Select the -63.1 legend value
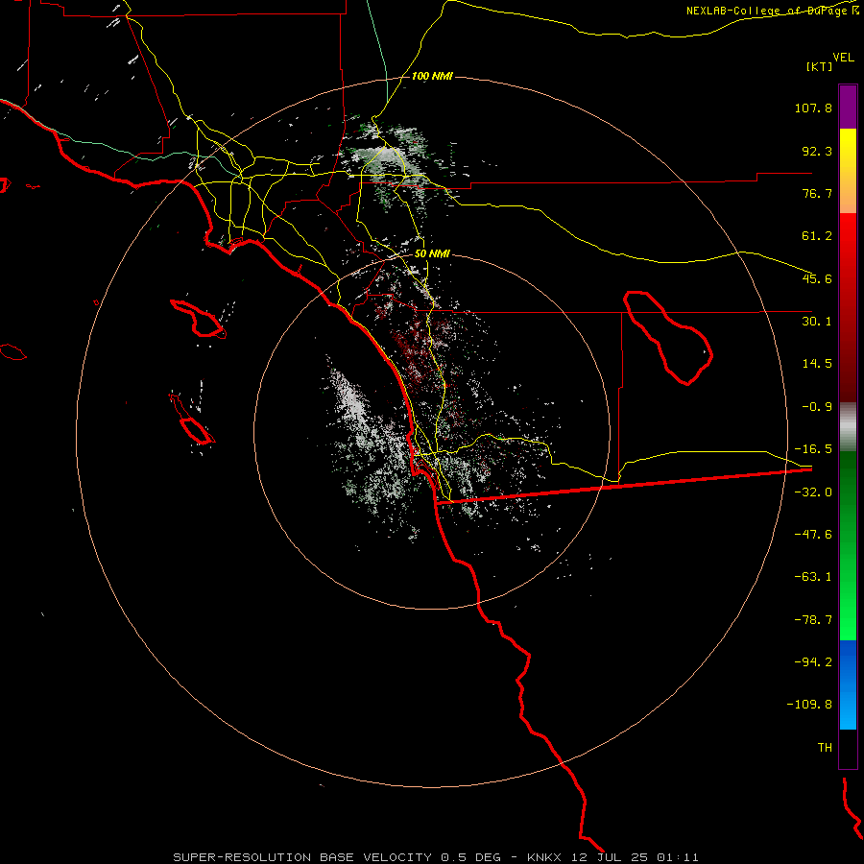Screen dimensions: 864x864 click(x=813, y=577)
